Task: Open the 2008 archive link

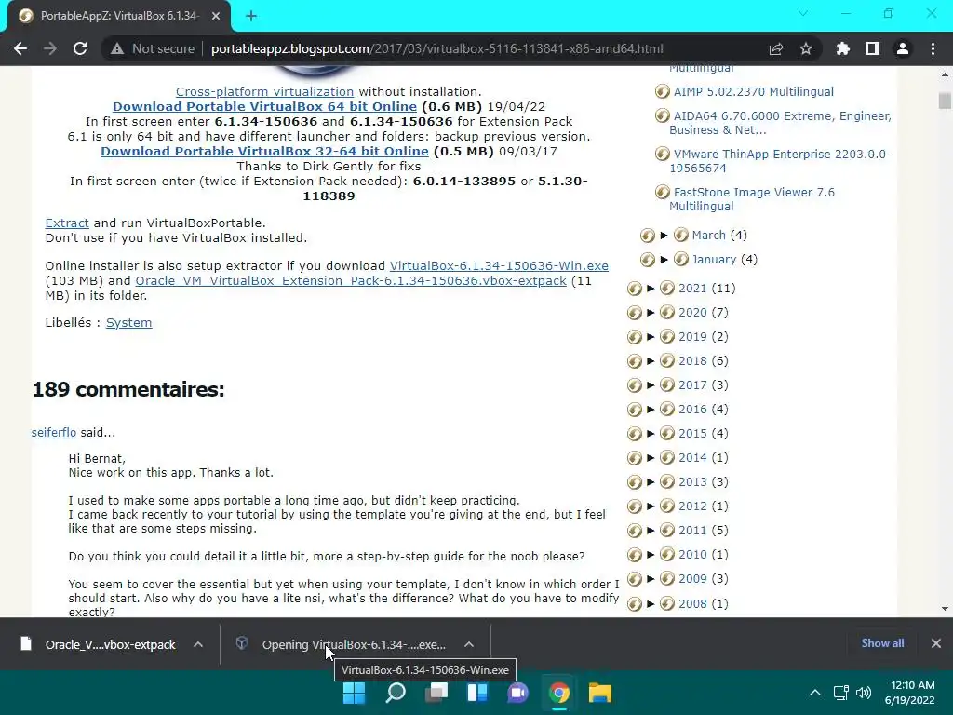Action: (x=692, y=603)
